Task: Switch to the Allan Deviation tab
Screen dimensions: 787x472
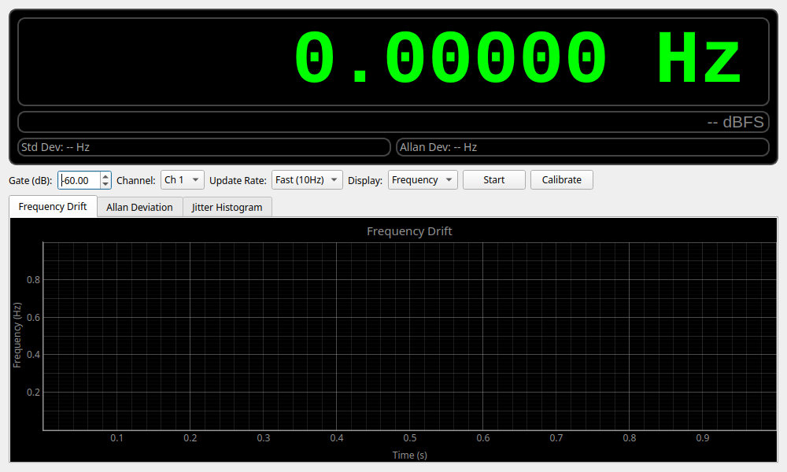Action: [139, 207]
